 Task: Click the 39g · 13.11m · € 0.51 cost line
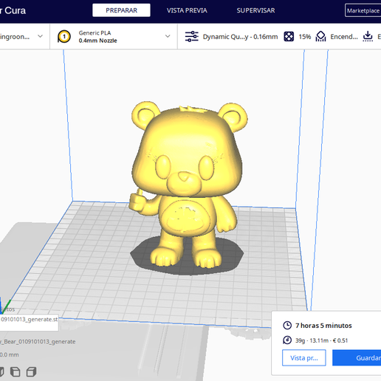click(x=321, y=340)
